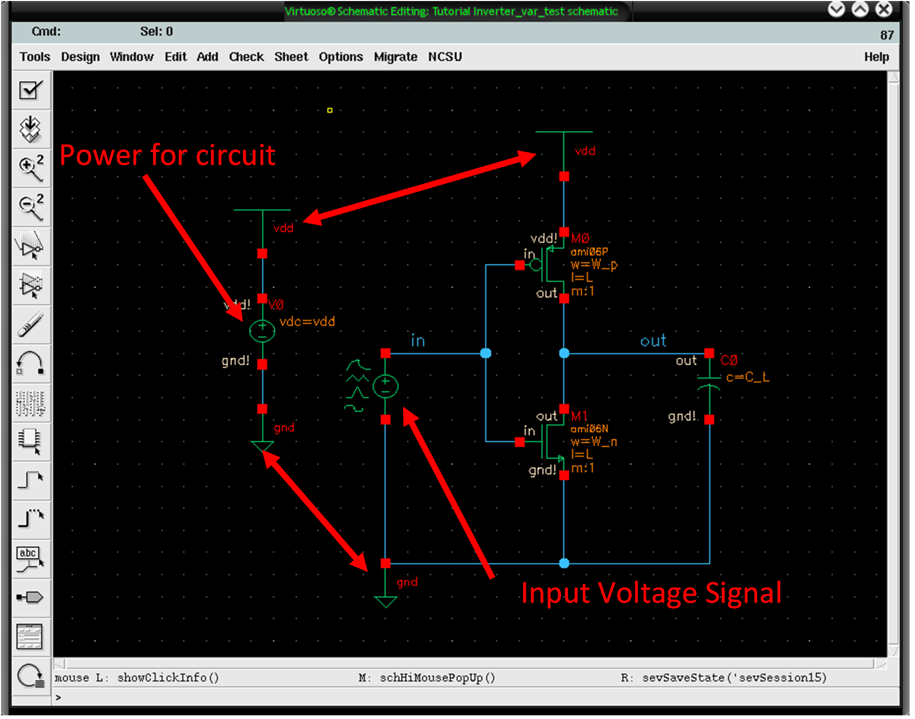This screenshot has height=719, width=915.
Task: Click the 'vdc=vdd' parameter text
Action: pos(307,321)
